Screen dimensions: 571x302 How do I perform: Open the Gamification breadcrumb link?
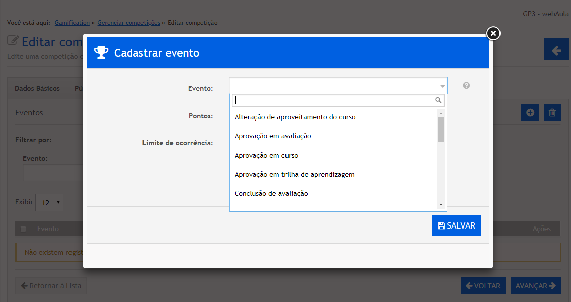72,23
